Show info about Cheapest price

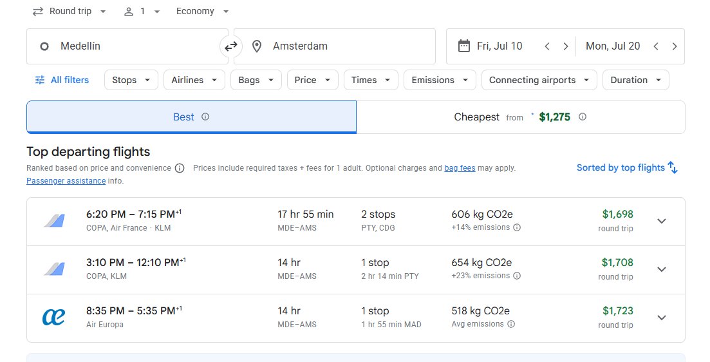tap(583, 117)
